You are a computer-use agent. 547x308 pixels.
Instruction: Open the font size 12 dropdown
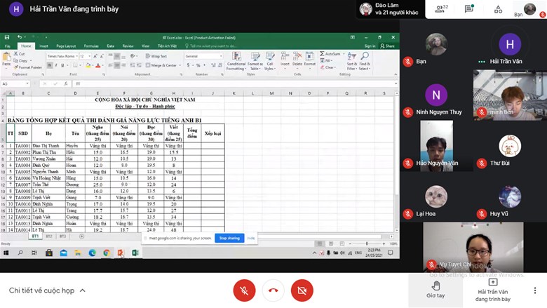(x=90, y=56)
